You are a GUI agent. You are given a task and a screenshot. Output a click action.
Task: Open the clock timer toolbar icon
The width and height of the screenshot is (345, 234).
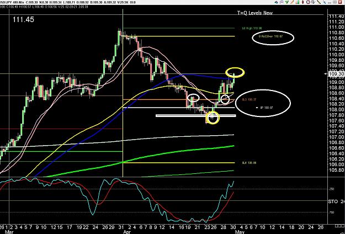[x=308, y=2]
